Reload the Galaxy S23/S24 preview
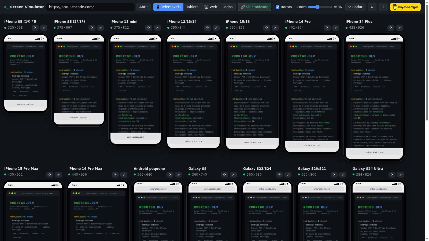Viewport: 429px width, 241px height. coord(279,175)
